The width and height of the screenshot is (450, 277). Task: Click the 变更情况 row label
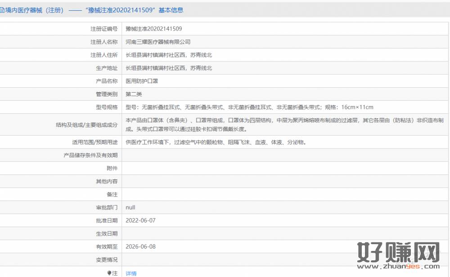[x=106, y=259]
